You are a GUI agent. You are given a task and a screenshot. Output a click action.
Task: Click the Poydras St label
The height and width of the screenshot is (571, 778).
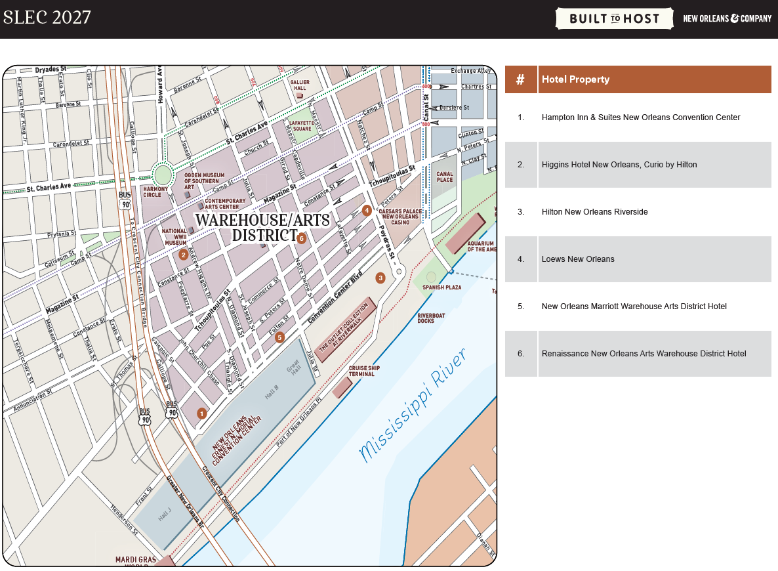pyautogui.click(x=387, y=242)
